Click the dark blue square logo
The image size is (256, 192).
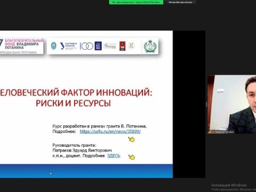[x=98, y=46]
